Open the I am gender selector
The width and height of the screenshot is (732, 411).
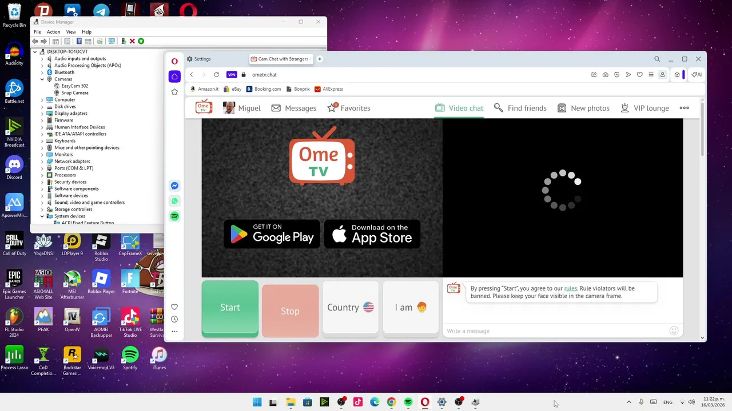pos(411,307)
